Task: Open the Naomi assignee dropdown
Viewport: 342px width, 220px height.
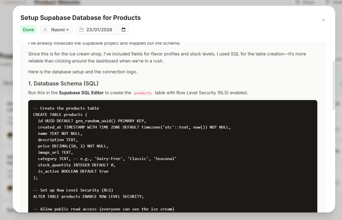Action: (x=57, y=30)
